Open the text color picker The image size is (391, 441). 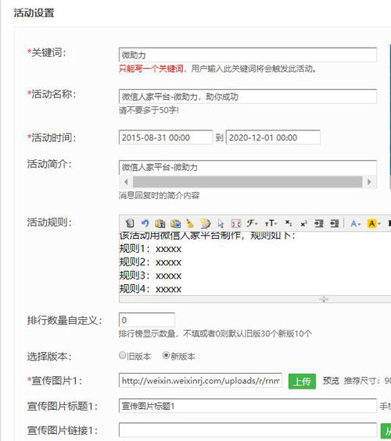[356, 223]
